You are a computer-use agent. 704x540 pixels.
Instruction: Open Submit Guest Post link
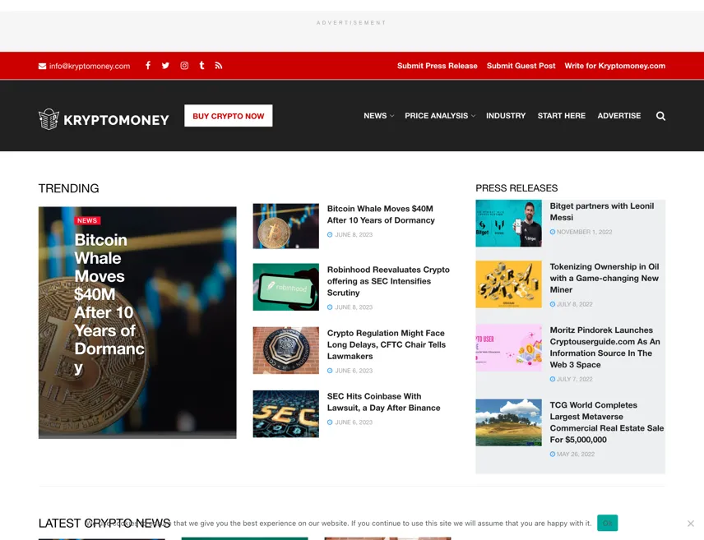click(521, 66)
